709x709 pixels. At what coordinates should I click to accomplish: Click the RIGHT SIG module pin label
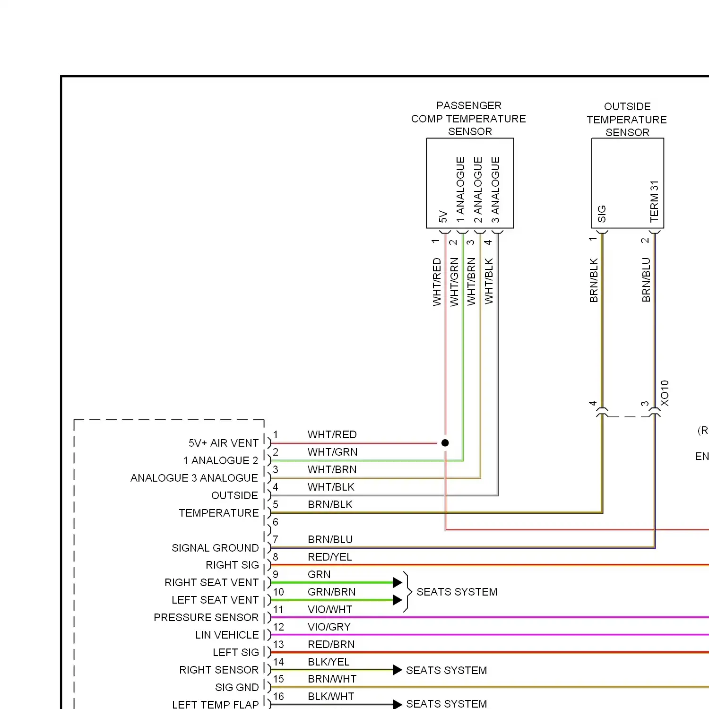click(x=232, y=565)
